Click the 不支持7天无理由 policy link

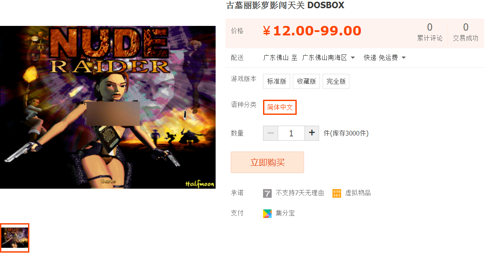point(300,193)
